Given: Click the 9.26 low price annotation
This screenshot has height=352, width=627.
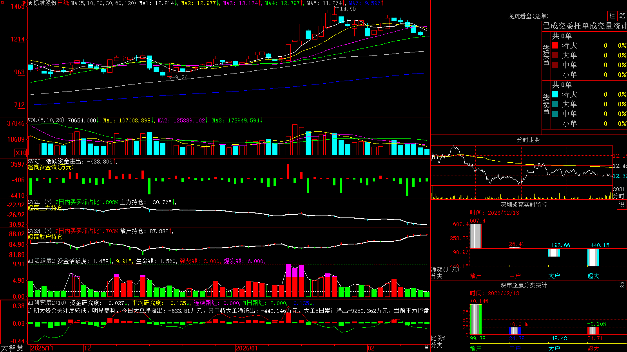Looking at the screenshot, I should pos(181,77).
